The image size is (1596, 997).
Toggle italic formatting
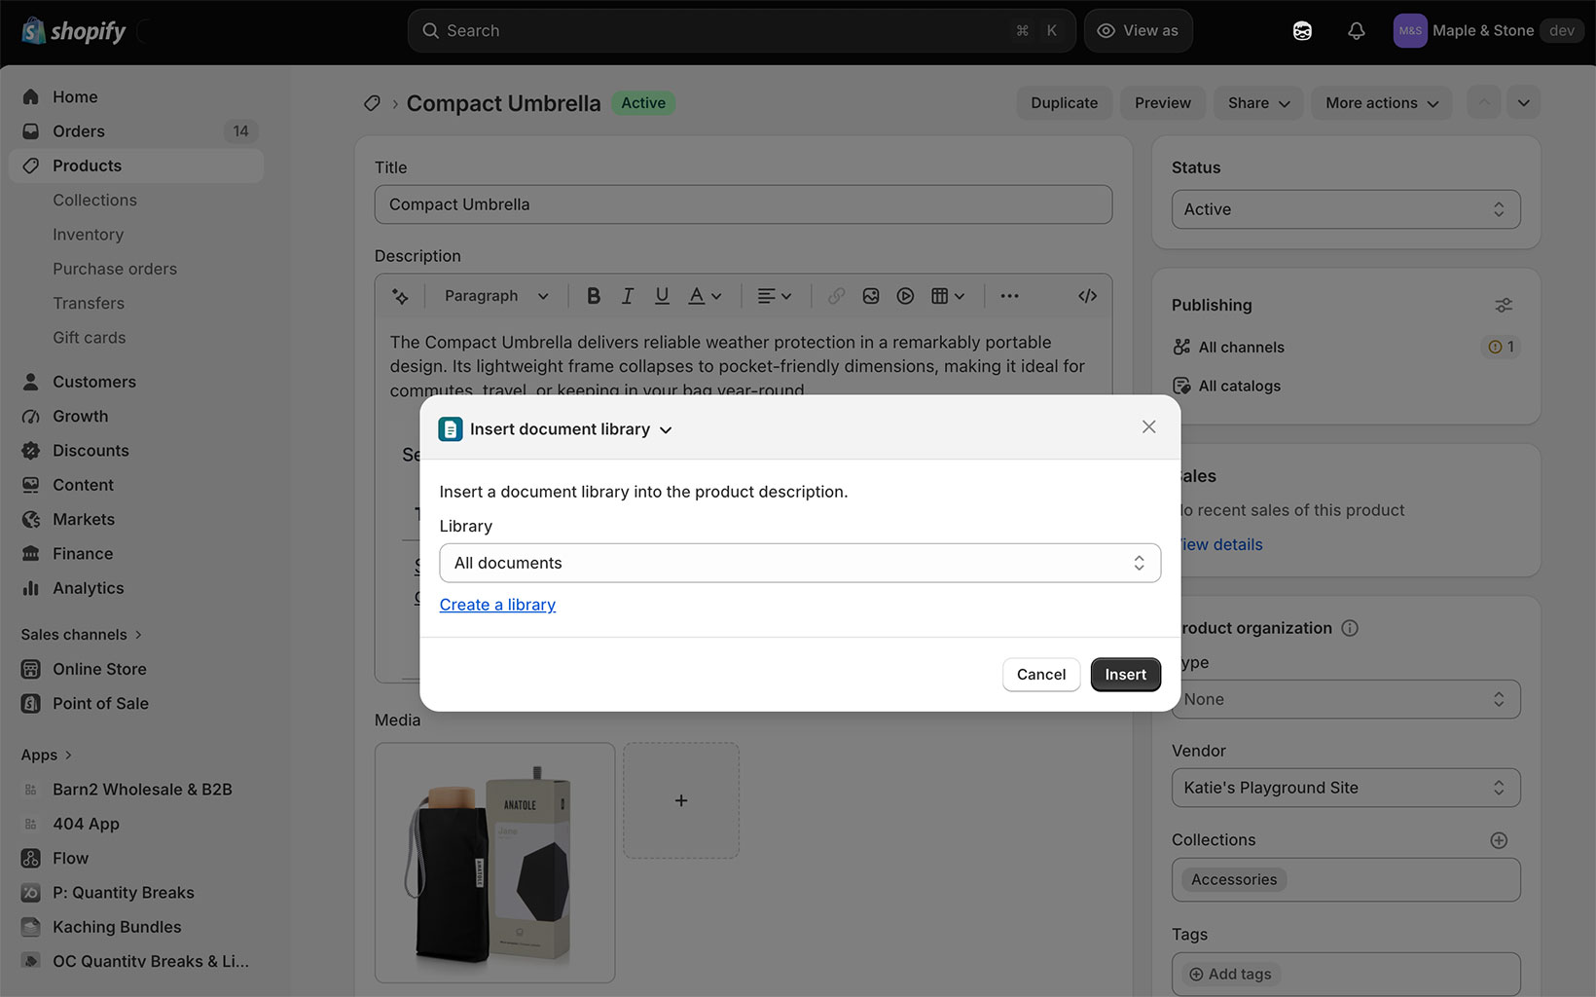628,296
